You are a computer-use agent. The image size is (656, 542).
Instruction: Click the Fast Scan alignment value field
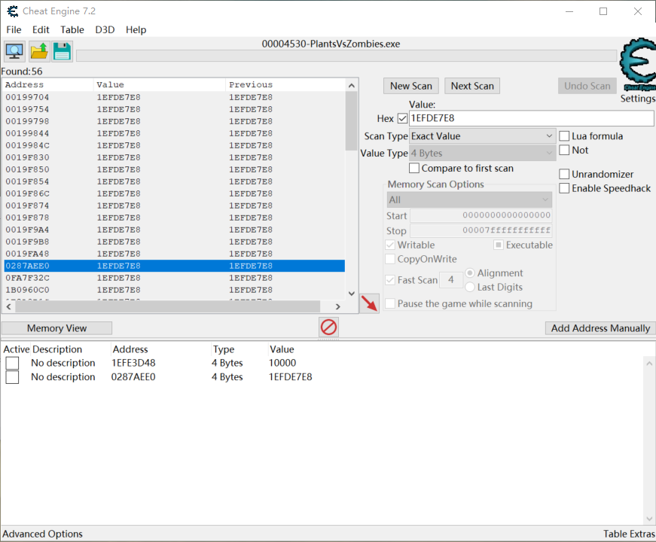point(451,280)
